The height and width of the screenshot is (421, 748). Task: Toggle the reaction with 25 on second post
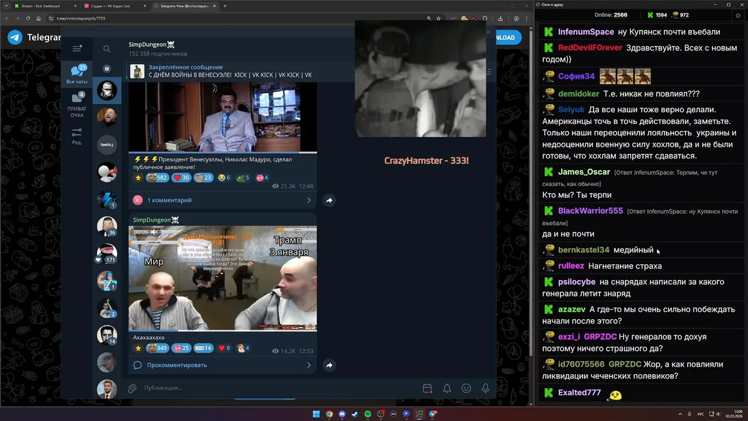click(x=181, y=348)
